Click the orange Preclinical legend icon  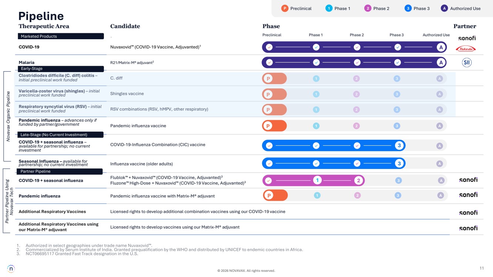(284, 9)
